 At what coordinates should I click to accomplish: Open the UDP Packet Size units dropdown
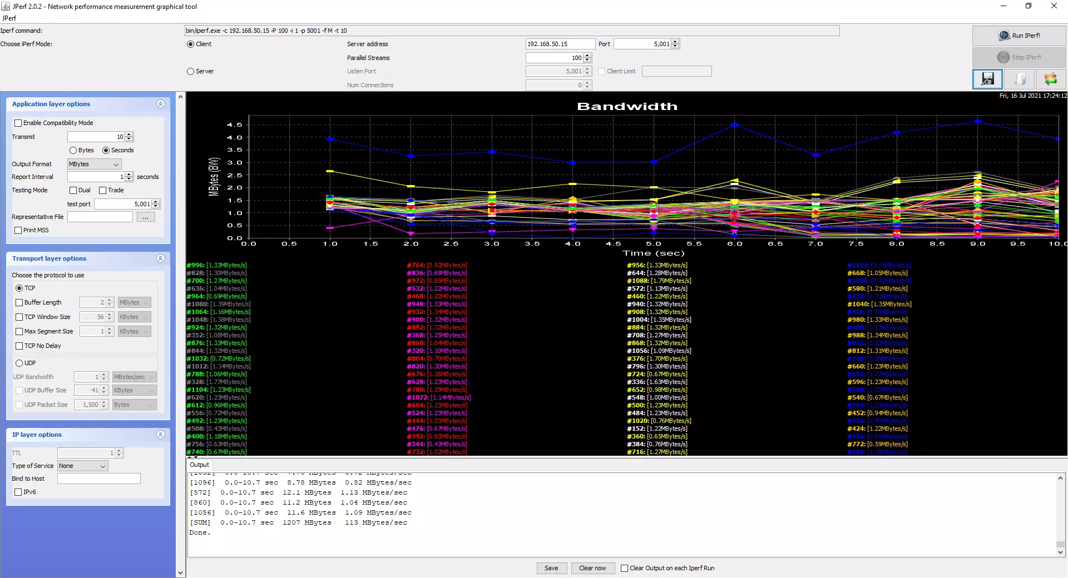pyautogui.click(x=134, y=405)
